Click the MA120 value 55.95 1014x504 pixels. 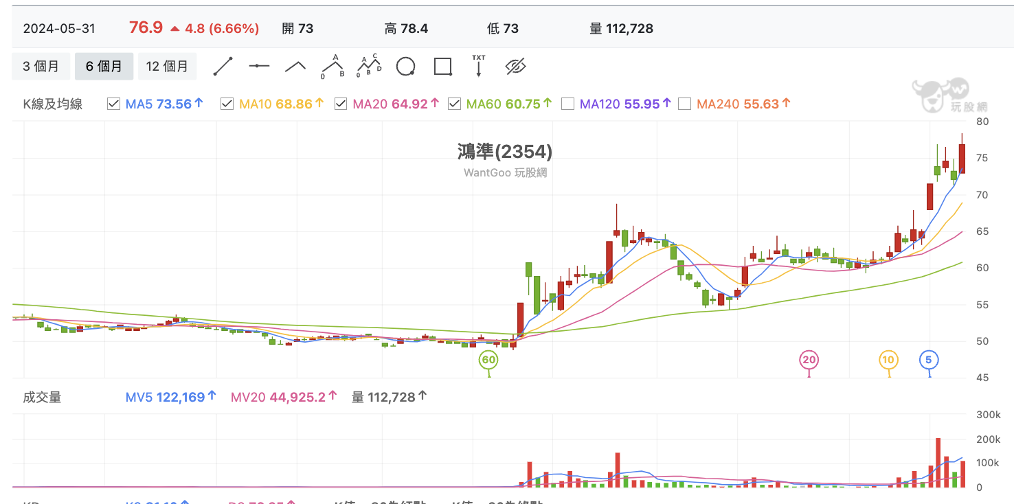point(642,104)
